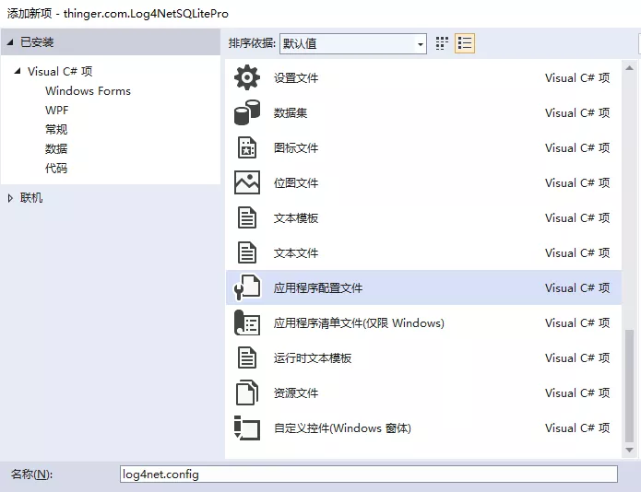
Task: Select the custom control (Windows Forms) icon
Action: 247,428
